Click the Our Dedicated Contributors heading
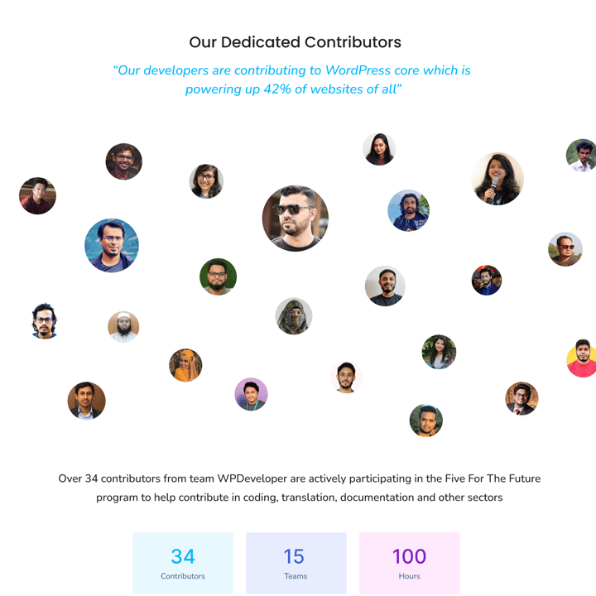The height and width of the screenshot is (596, 596). (295, 42)
